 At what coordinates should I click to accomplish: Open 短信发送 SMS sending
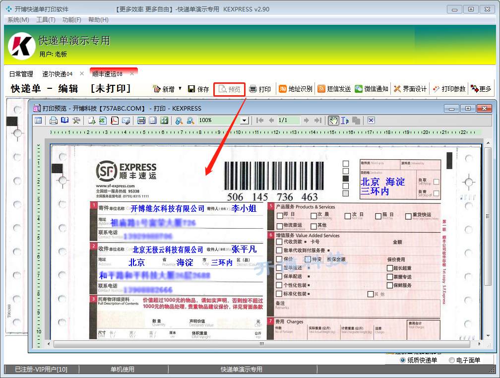click(x=334, y=89)
